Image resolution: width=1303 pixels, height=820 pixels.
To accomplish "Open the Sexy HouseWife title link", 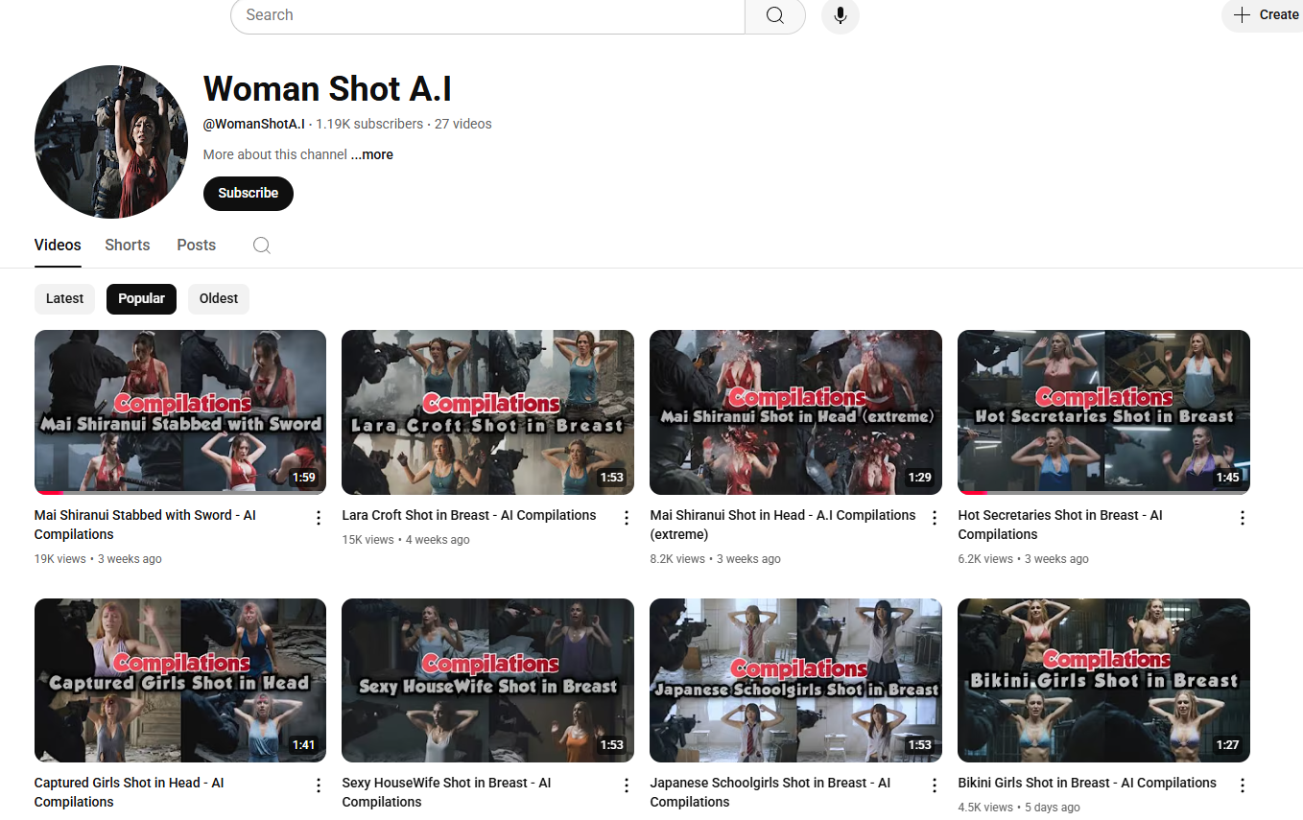I will tap(447, 792).
